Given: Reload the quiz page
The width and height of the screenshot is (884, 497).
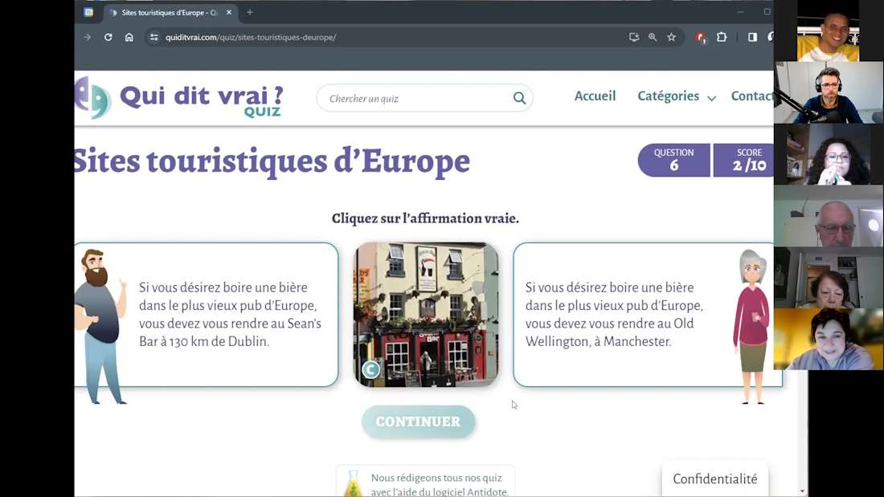Looking at the screenshot, I should [x=108, y=37].
